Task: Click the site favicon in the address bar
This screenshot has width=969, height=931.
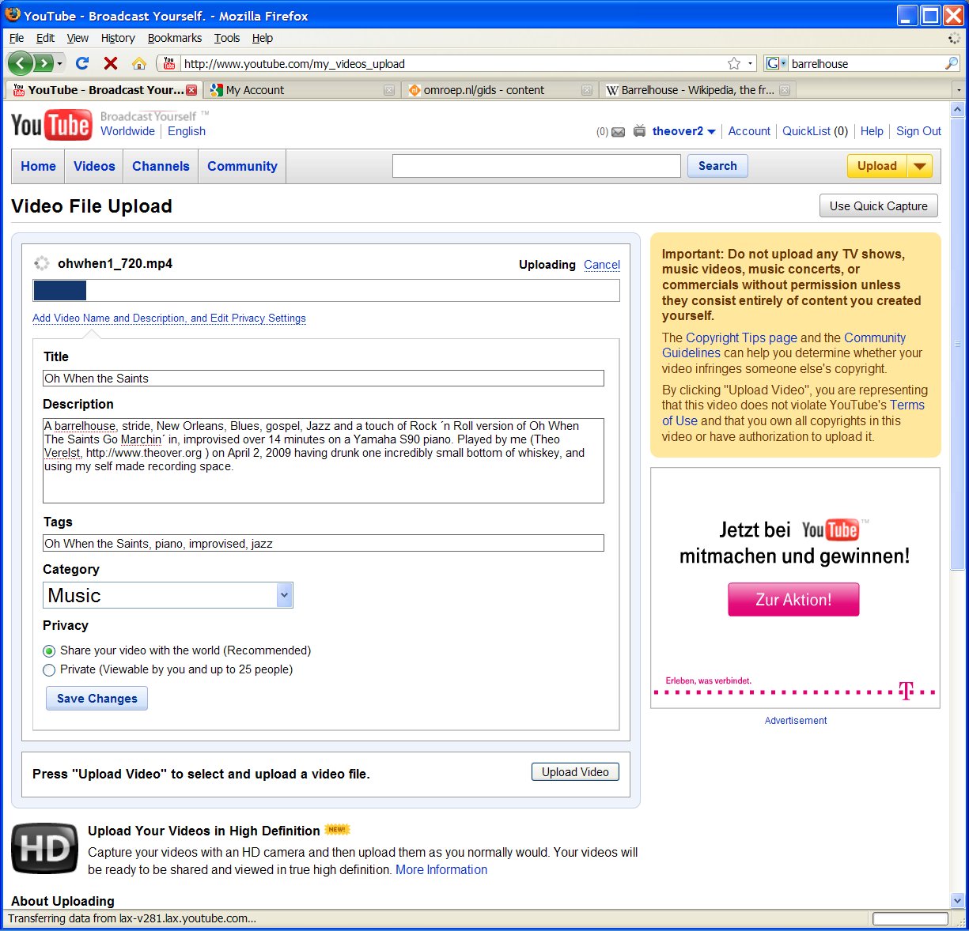Action: [168, 63]
